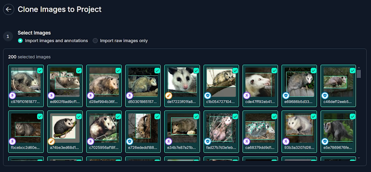
Task: Select Import images and annotations option
Action: (53, 41)
